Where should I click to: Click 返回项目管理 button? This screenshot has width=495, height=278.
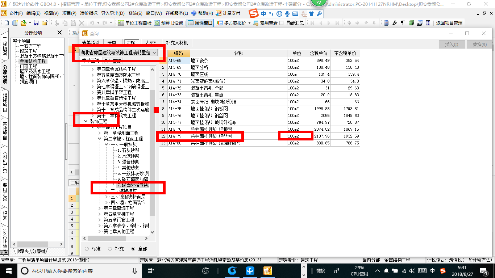tap(449, 23)
